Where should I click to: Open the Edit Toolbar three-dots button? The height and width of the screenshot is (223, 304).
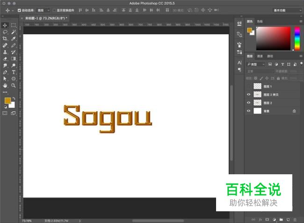point(5,92)
